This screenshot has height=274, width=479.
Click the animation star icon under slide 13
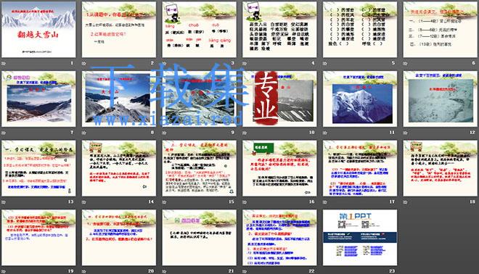[x=4, y=202]
